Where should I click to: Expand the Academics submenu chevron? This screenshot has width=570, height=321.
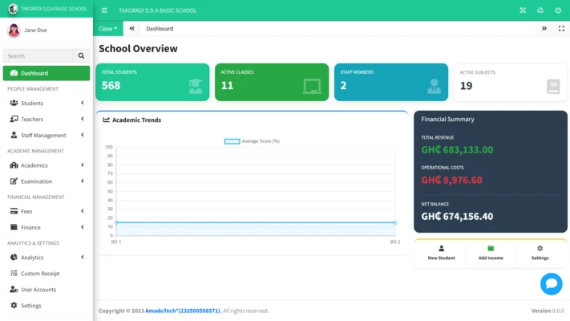point(83,165)
